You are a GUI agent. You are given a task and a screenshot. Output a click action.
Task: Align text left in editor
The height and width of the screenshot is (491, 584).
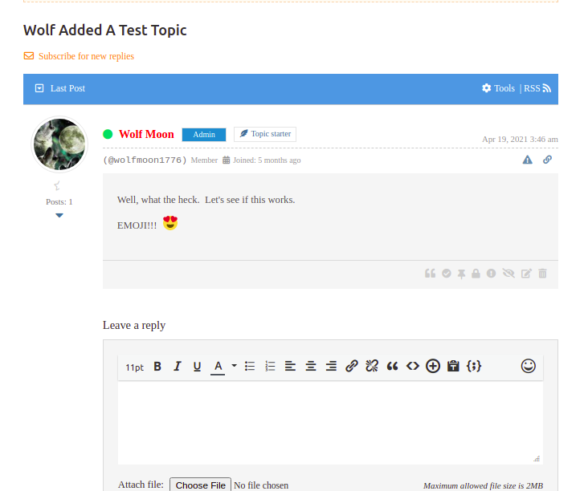click(x=290, y=367)
